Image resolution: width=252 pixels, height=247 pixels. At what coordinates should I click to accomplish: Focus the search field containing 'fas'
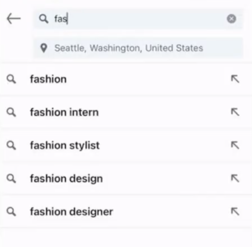pyautogui.click(x=138, y=19)
